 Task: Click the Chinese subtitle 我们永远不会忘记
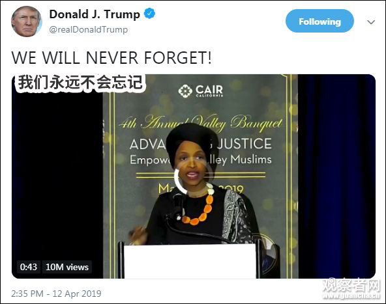[x=80, y=82]
